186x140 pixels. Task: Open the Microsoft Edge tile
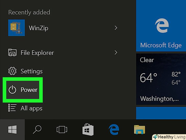(161, 26)
